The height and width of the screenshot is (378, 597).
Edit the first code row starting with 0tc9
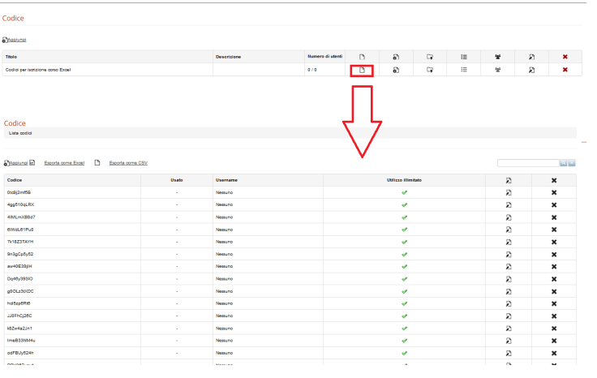509,193
